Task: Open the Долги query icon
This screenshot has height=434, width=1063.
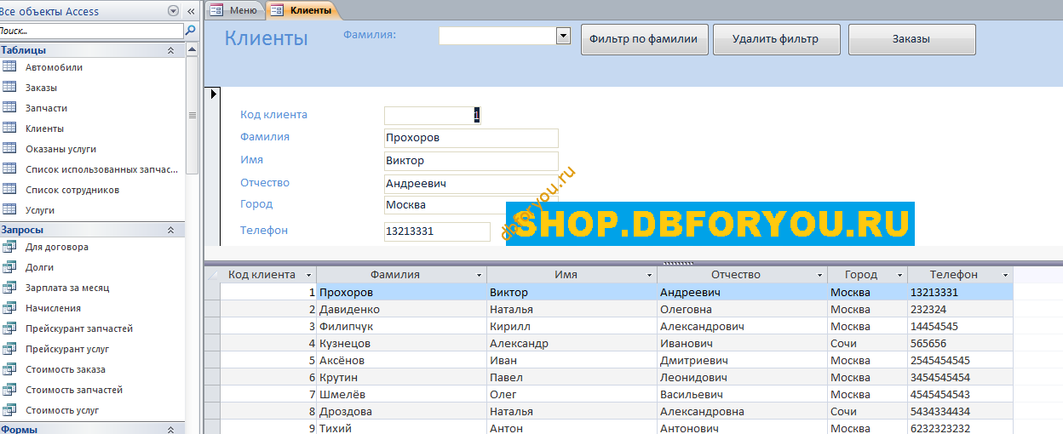Action: pos(10,267)
